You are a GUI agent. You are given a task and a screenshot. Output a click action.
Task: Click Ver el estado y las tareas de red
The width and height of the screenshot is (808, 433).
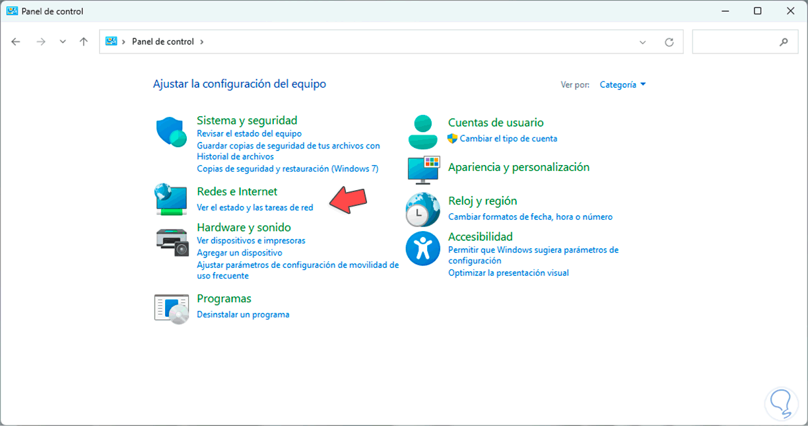pos(255,207)
